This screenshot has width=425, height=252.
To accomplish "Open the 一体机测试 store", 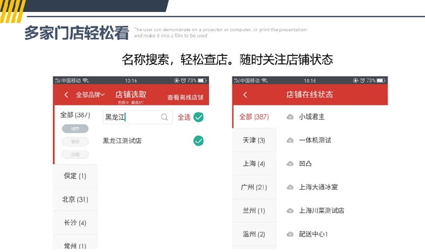I will click(315, 140).
